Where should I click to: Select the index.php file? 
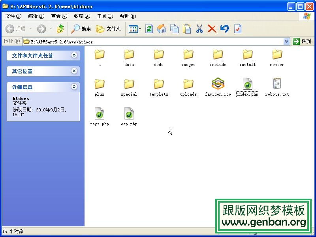pos(248,84)
